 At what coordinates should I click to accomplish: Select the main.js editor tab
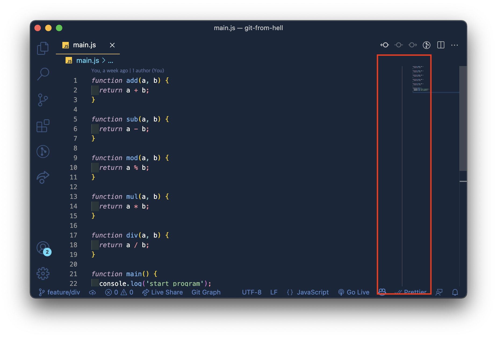(x=88, y=45)
